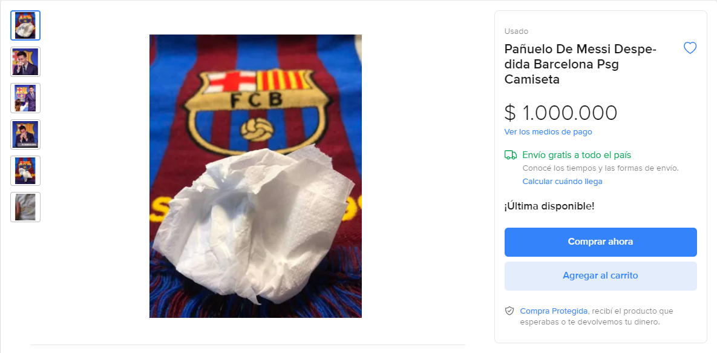Select the first thumbnail with the blue border
The image size is (717, 353).
pyautogui.click(x=25, y=25)
